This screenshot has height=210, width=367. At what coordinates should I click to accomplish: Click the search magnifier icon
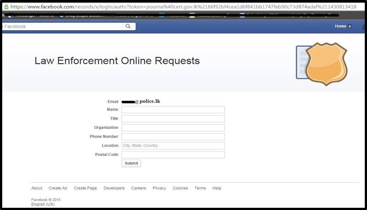tap(128, 26)
